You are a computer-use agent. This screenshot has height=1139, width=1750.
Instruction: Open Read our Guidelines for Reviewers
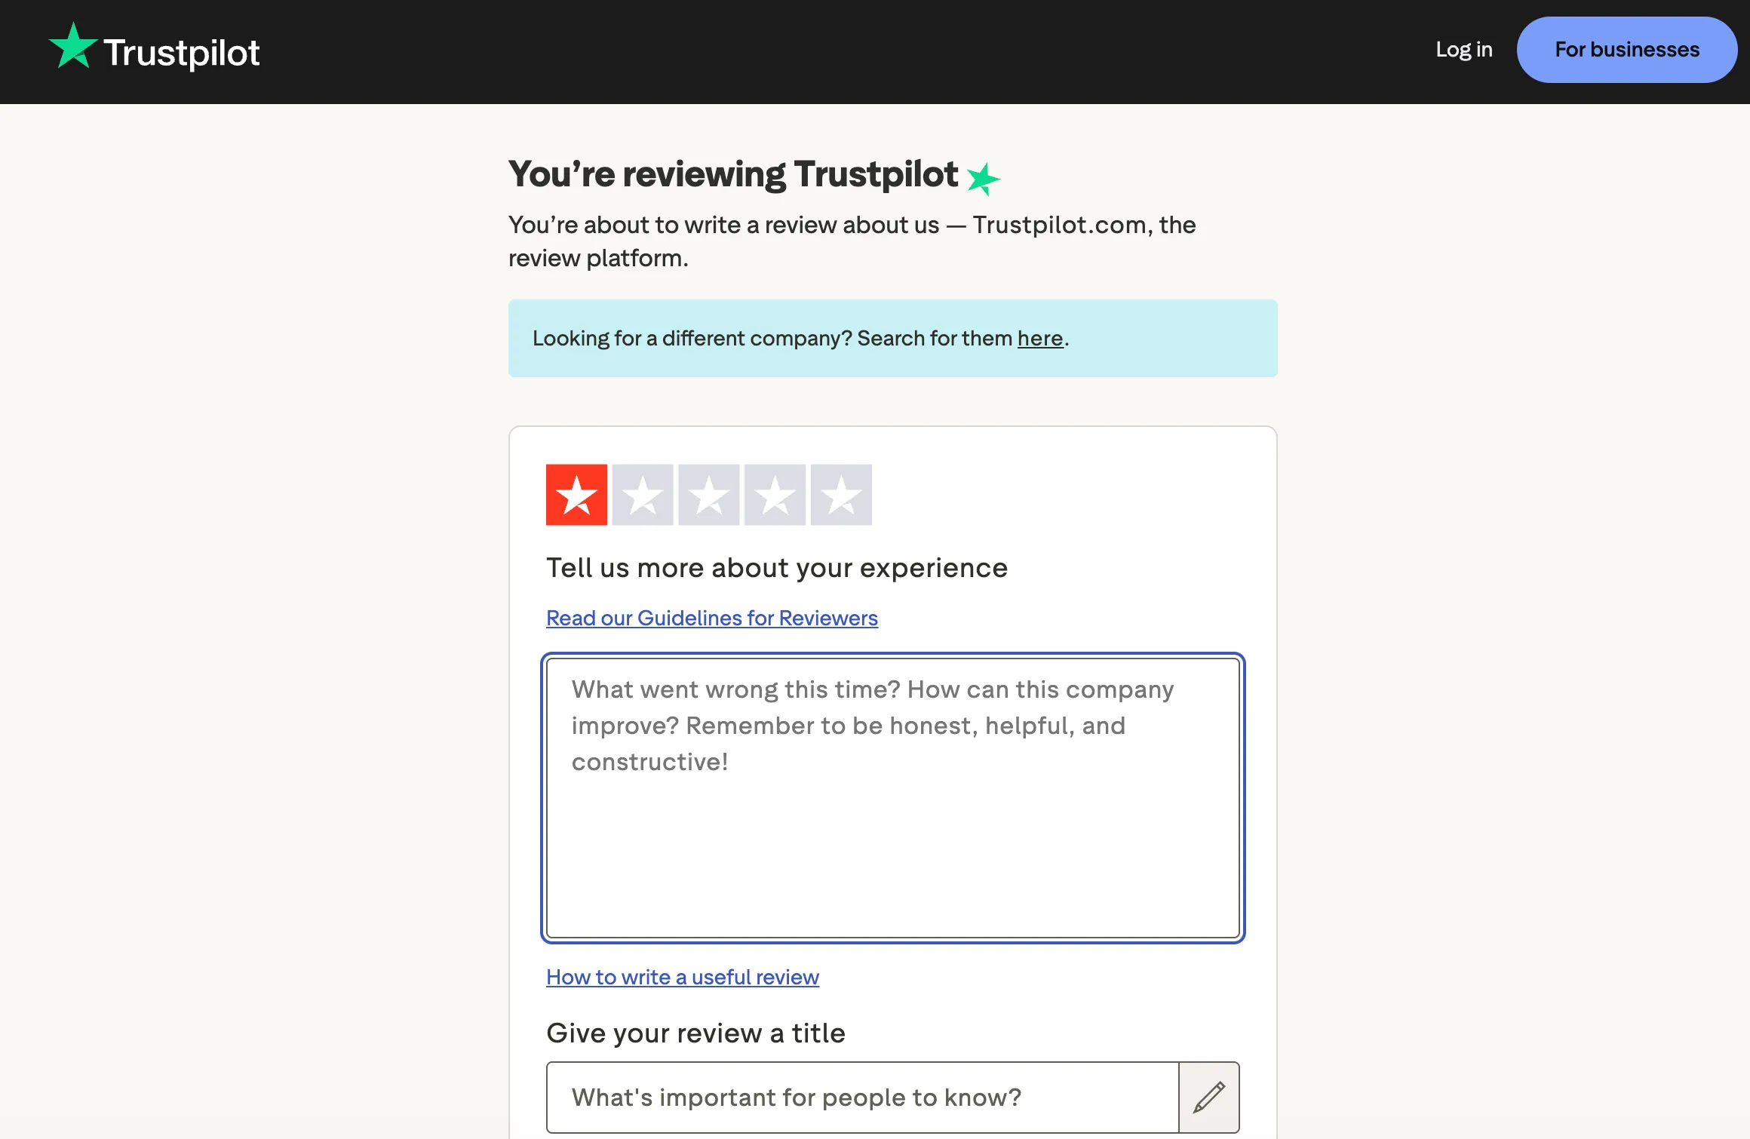(711, 618)
